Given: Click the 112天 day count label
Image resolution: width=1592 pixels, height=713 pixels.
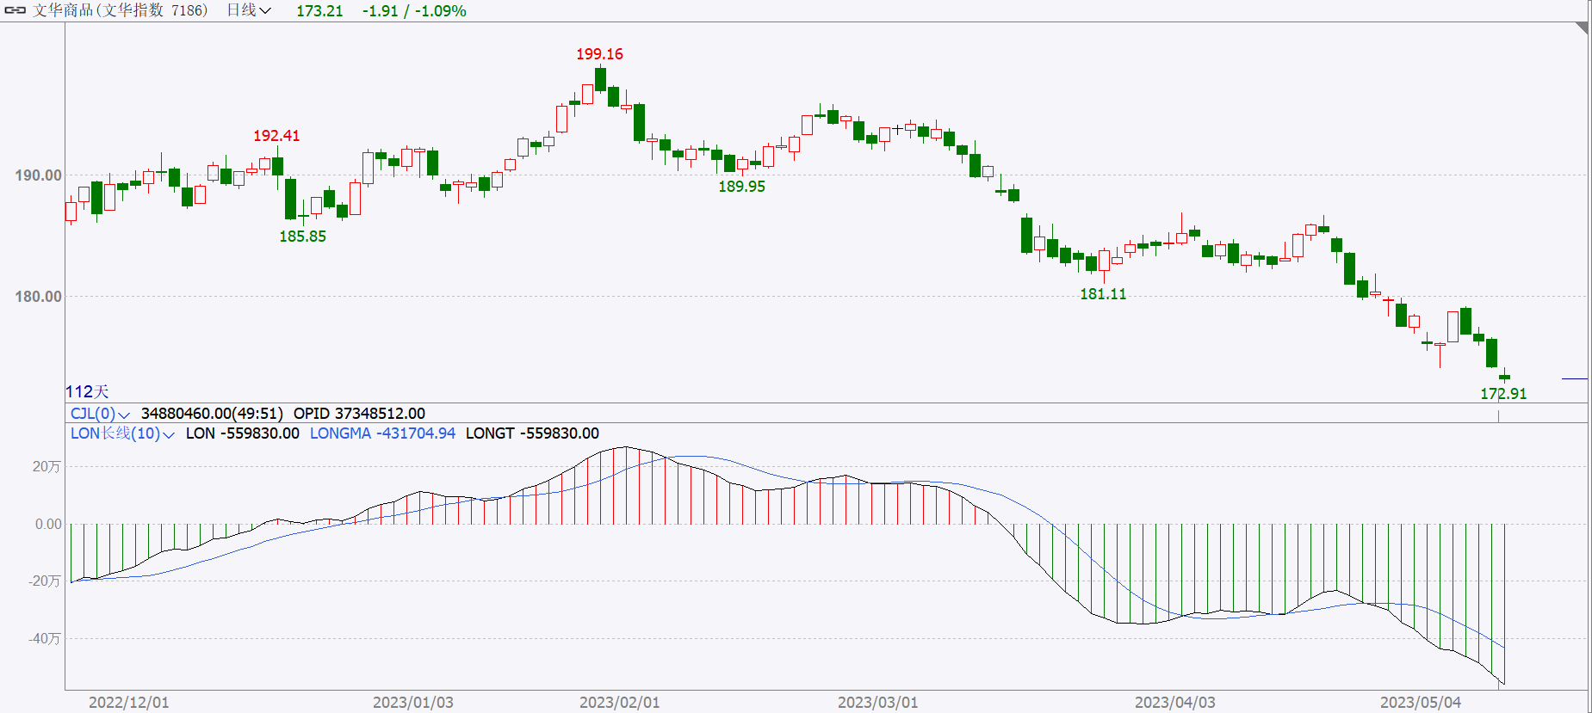Looking at the screenshot, I should (87, 391).
